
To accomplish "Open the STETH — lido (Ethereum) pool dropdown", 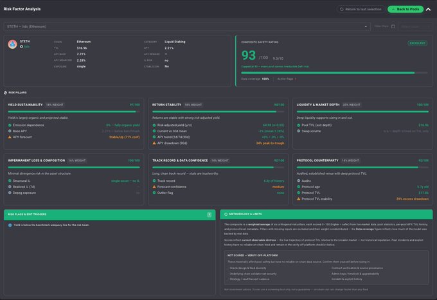I will (x=187, y=26).
